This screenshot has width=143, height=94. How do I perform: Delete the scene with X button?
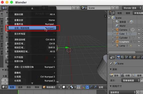click(x=117, y=8)
